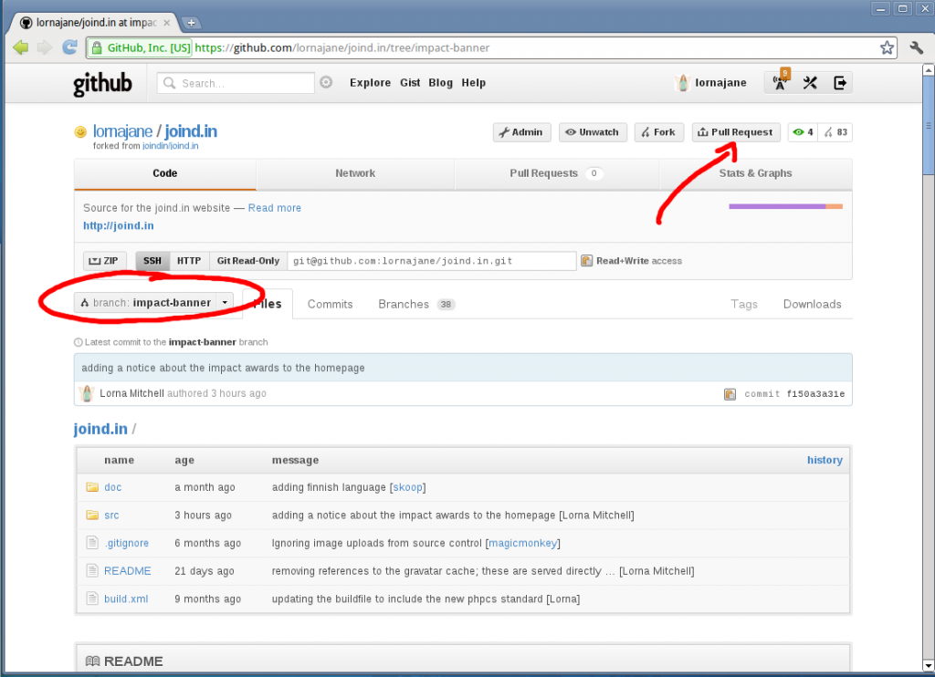The width and height of the screenshot is (935, 677).
Task: Click the browser reload icon
Action: click(69, 47)
